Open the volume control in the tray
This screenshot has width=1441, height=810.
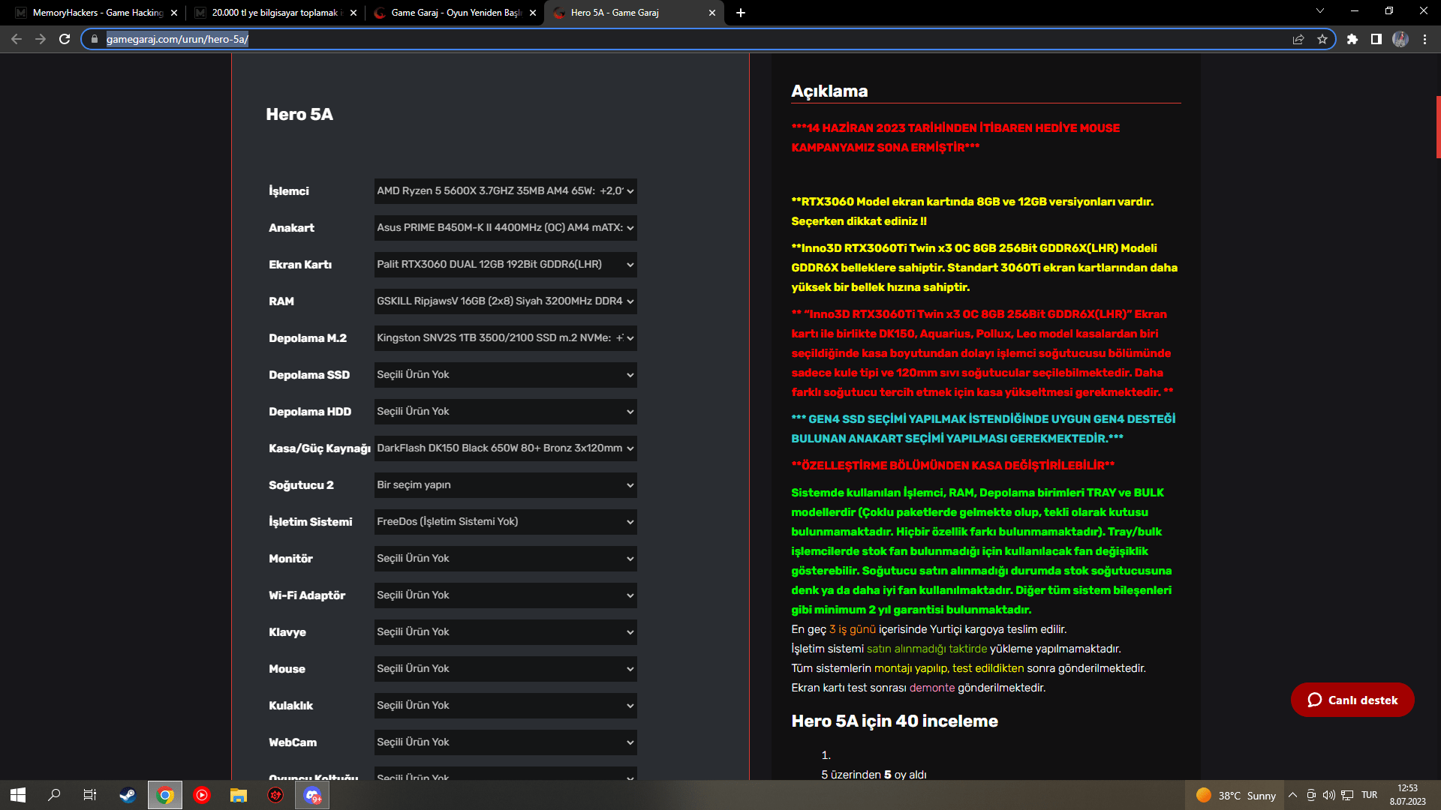pyautogui.click(x=1329, y=795)
